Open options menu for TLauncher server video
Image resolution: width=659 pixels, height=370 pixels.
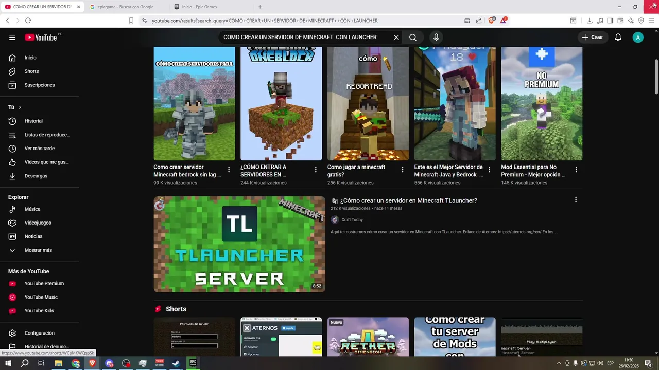coord(576,199)
